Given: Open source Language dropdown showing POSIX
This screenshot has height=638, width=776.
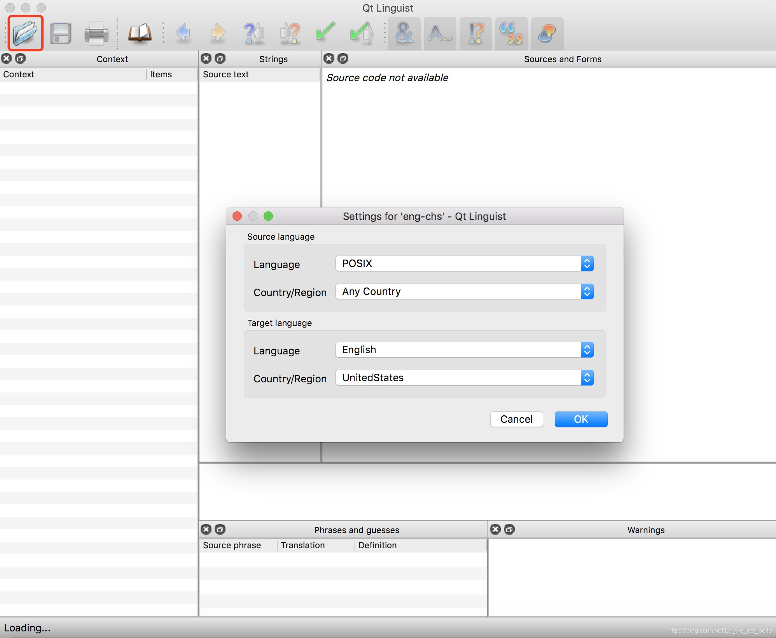Looking at the screenshot, I should click(x=464, y=263).
